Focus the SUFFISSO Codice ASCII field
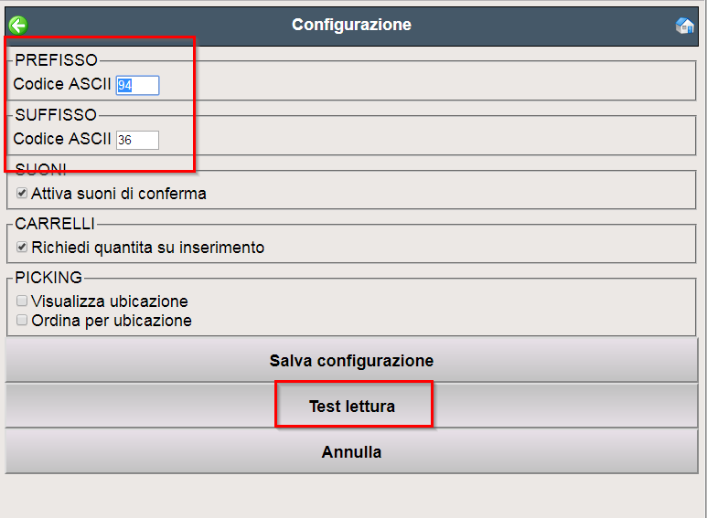 point(137,140)
